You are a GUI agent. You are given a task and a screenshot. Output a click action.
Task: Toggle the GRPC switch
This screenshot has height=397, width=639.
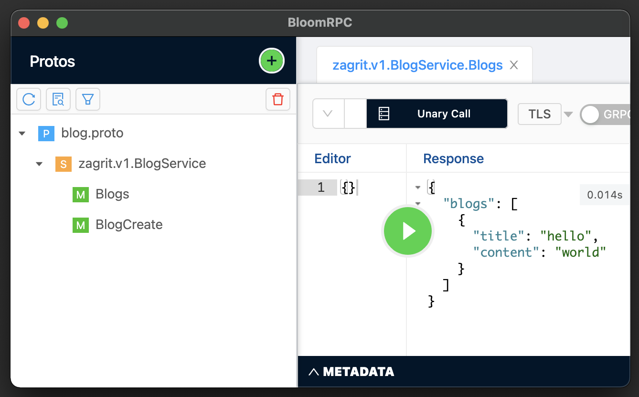point(606,115)
